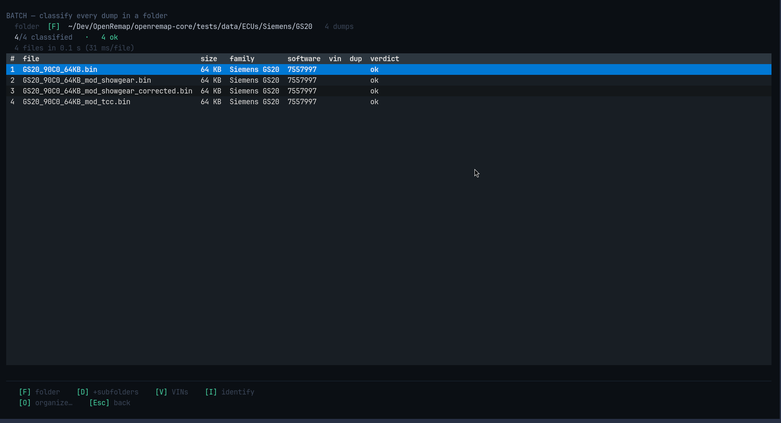This screenshot has height=423, width=781.
Task: Click the '4 dumps' count label
Action: (x=339, y=26)
